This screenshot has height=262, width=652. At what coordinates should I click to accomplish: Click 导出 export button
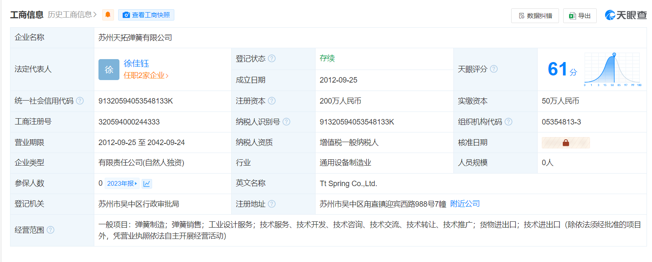click(x=580, y=16)
